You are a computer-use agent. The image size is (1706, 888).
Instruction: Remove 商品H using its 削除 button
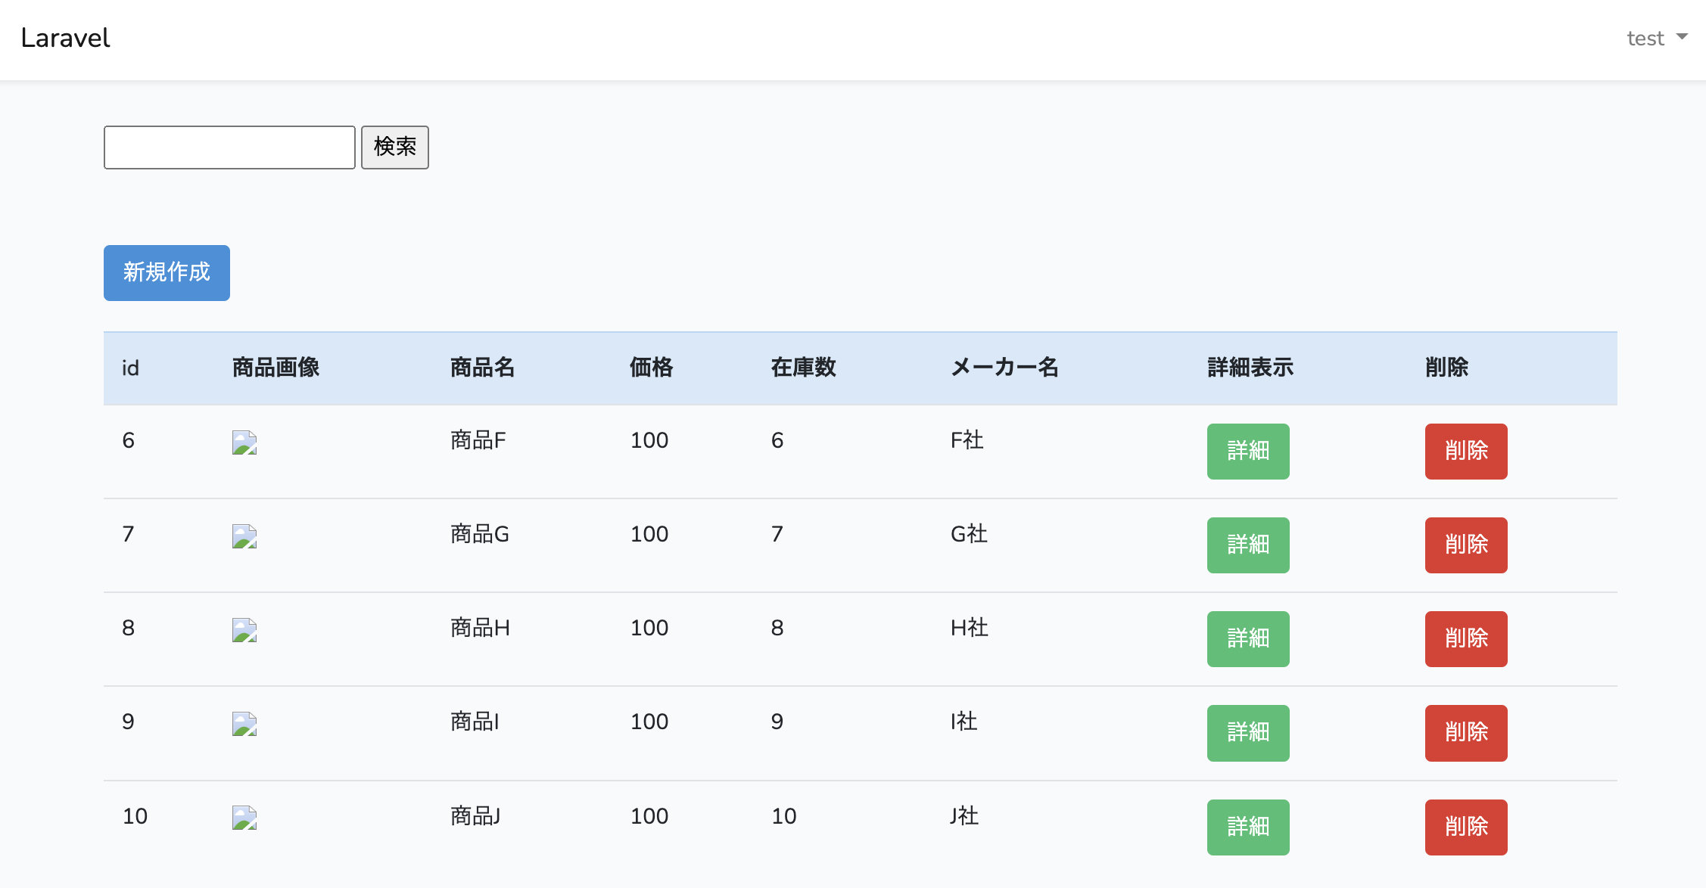coord(1465,638)
